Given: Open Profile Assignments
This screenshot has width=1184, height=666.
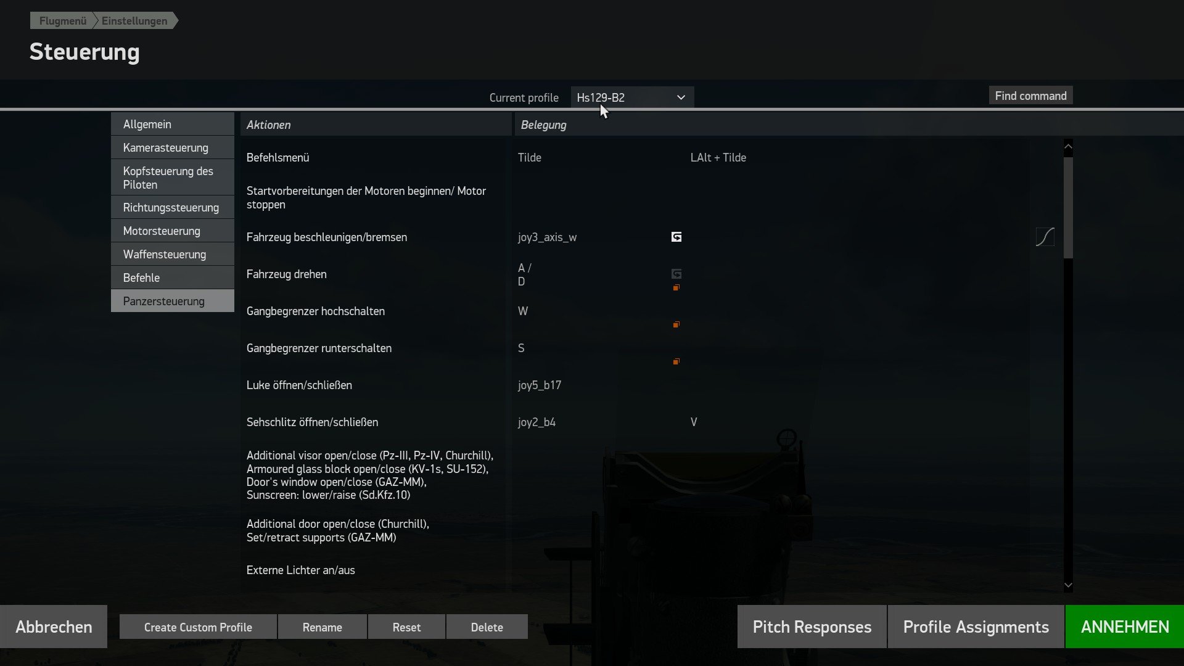Looking at the screenshot, I should click(x=976, y=627).
